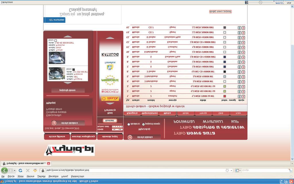
Task: Edit row 13 Mazda 6 Sedan Exclusive Plus
Action: point(239,38)
